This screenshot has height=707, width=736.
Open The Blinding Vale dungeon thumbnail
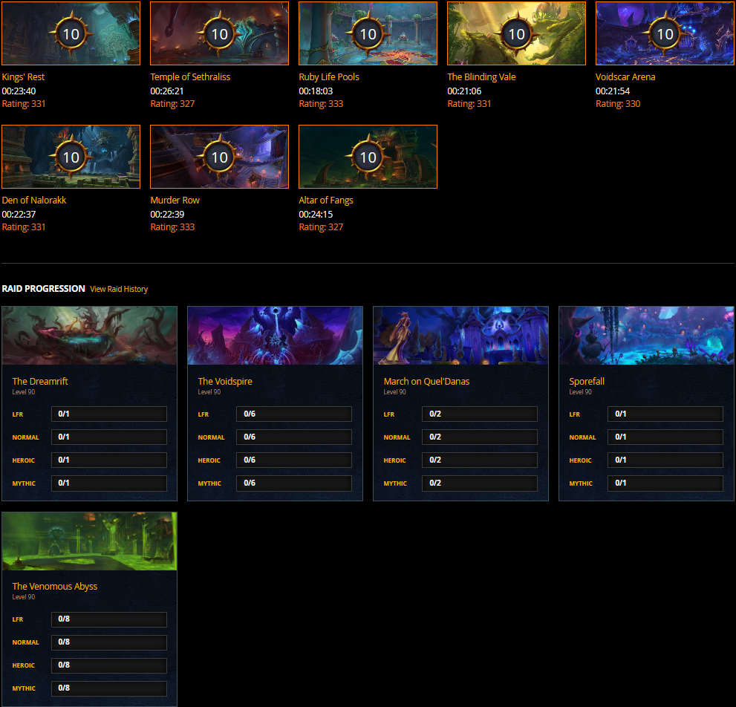(516, 33)
